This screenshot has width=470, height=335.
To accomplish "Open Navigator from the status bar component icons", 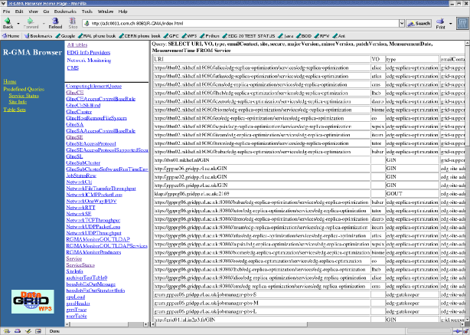I will [7, 331].
